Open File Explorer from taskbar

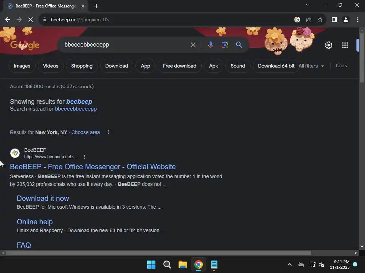[183, 264]
